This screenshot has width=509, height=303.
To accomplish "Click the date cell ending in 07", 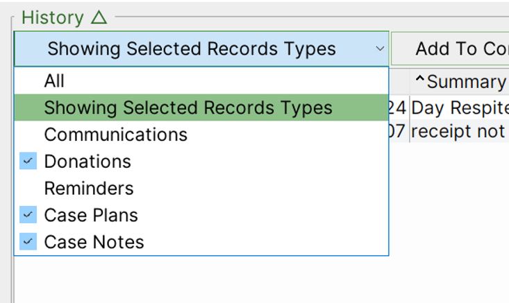I will pyautogui.click(x=399, y=131).
